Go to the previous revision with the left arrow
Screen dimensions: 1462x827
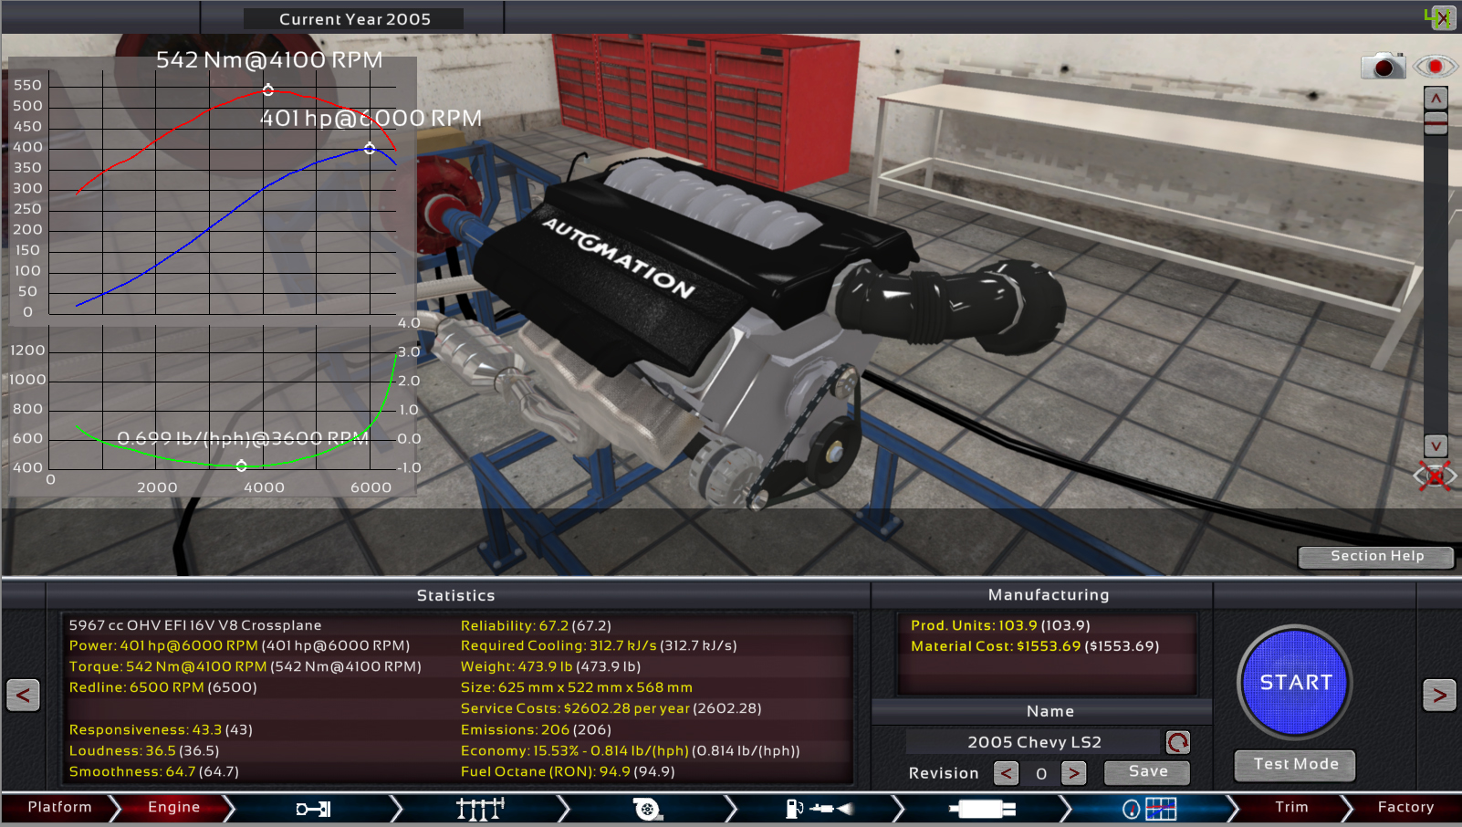1006,774
